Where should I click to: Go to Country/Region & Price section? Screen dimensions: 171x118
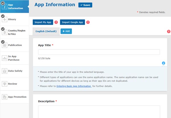15,32
